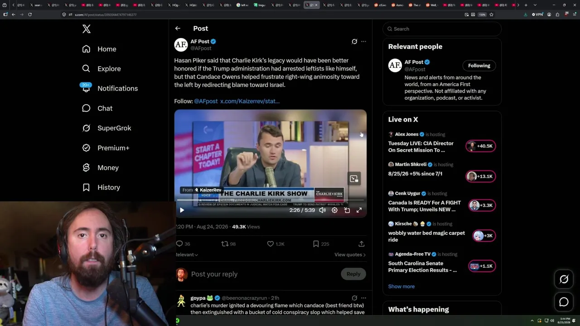Image resolution: width=580 pixels, height=326 pixels.
Task: Click the +13.1K live audience badge
Action: 481,176
